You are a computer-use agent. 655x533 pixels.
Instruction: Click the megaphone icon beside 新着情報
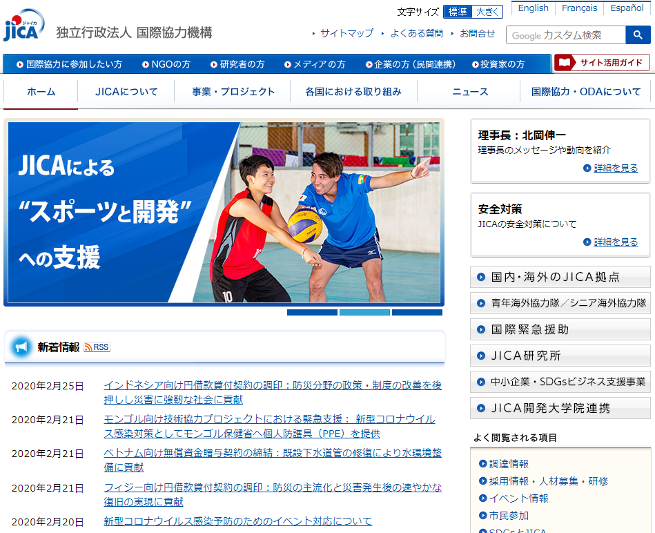pos(21,347)
